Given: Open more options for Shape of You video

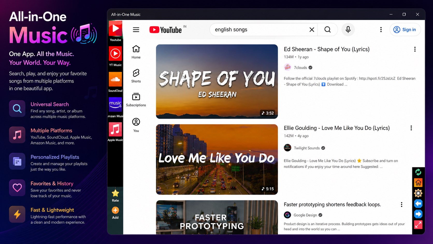Looking at the screenshot, I should pyautogui.click(x=415, y=49).
